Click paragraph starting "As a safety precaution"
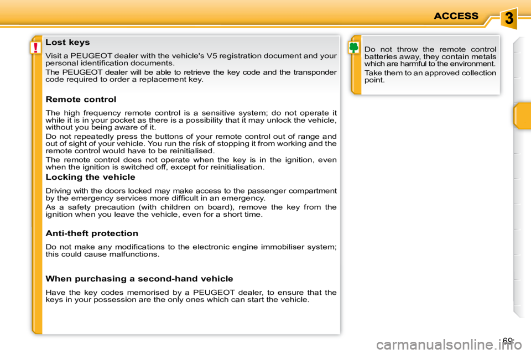Viewport: 531px width, 354px height. coord(191,211)
